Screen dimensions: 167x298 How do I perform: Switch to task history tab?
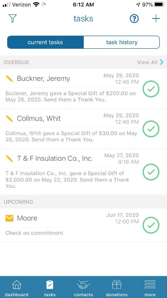coord(122,42)
